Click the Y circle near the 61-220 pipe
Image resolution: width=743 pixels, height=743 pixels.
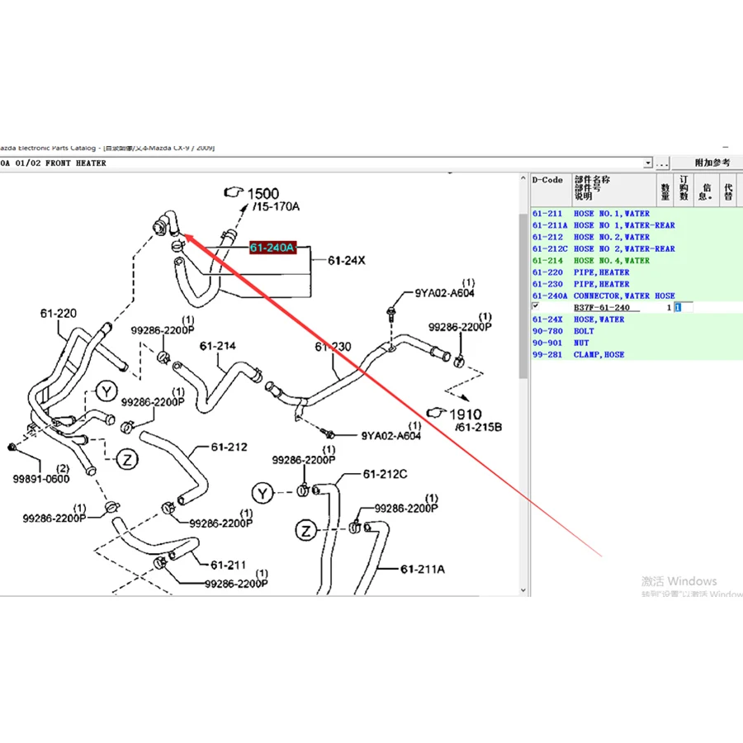pyautogui.click(x=106, y=391)
